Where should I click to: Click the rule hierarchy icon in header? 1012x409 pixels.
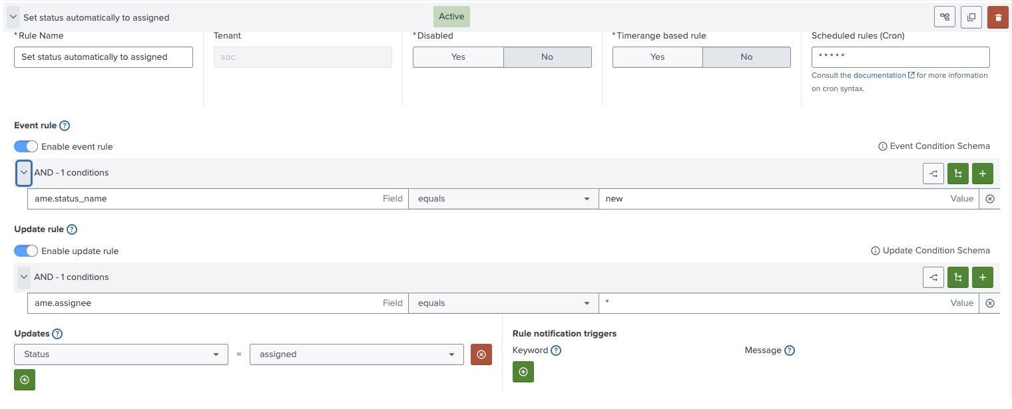pyautogui.click(x=945, y=17)
